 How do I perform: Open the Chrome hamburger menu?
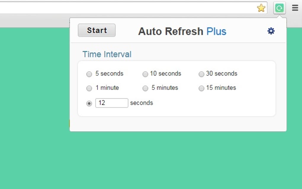(295, 8)
